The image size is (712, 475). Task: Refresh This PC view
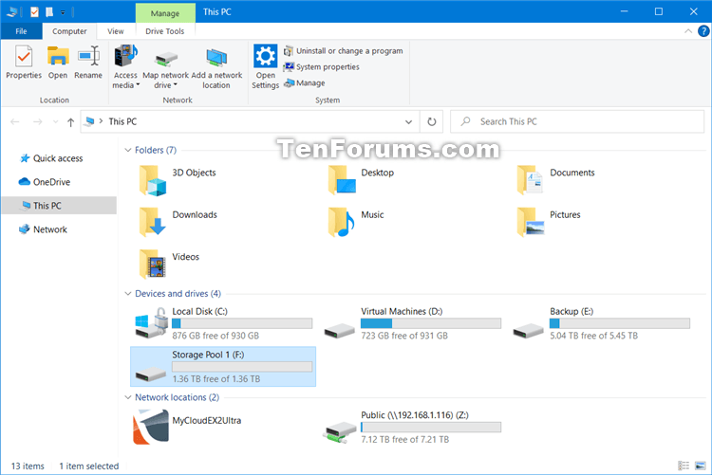[431, 121]
